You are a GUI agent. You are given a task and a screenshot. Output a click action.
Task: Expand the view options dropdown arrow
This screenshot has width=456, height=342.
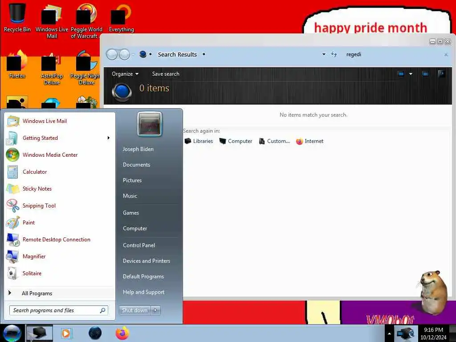point(411,74)
